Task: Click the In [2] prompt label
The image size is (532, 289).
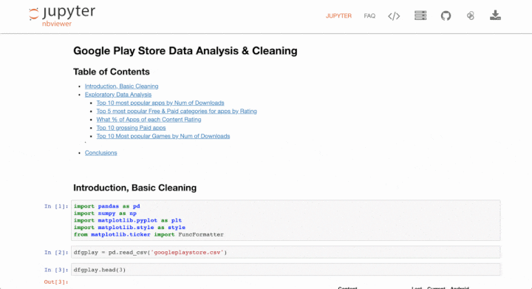Action: (x=56, y=252)
